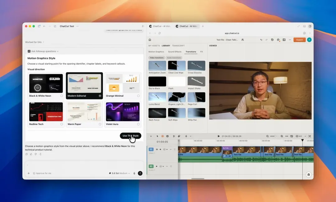Click the microphone record icon in timeline
The width and height of the screenshot is (336, 202).
click(186, 136)
